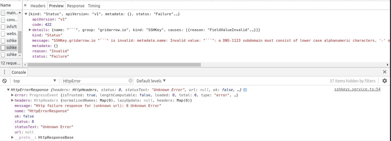Clear the HttpError filter text
391x141 pixels.
(131, 80)
